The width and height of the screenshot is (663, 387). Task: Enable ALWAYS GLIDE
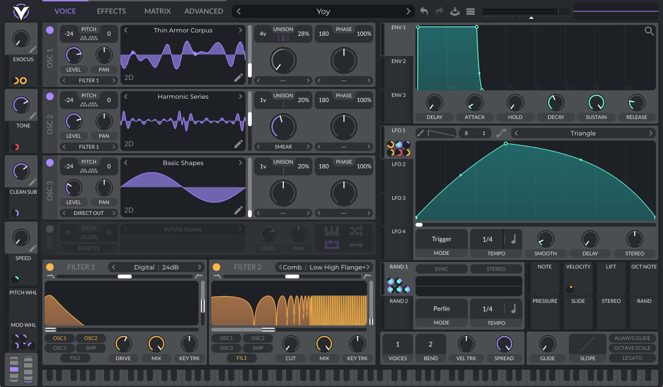632,338
